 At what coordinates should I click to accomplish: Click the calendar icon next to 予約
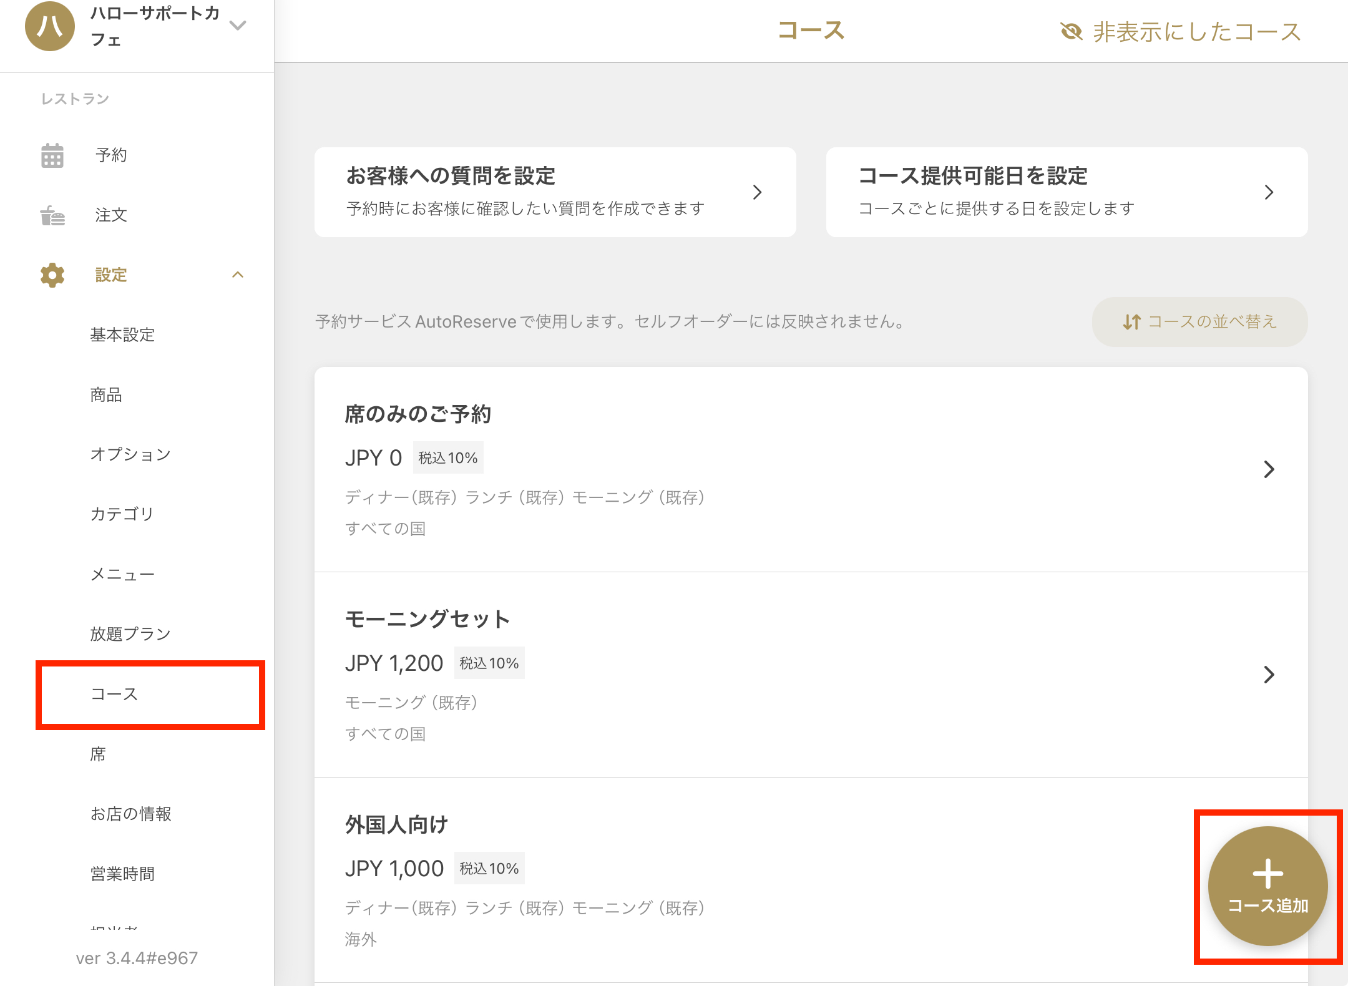tap(52, 155)
